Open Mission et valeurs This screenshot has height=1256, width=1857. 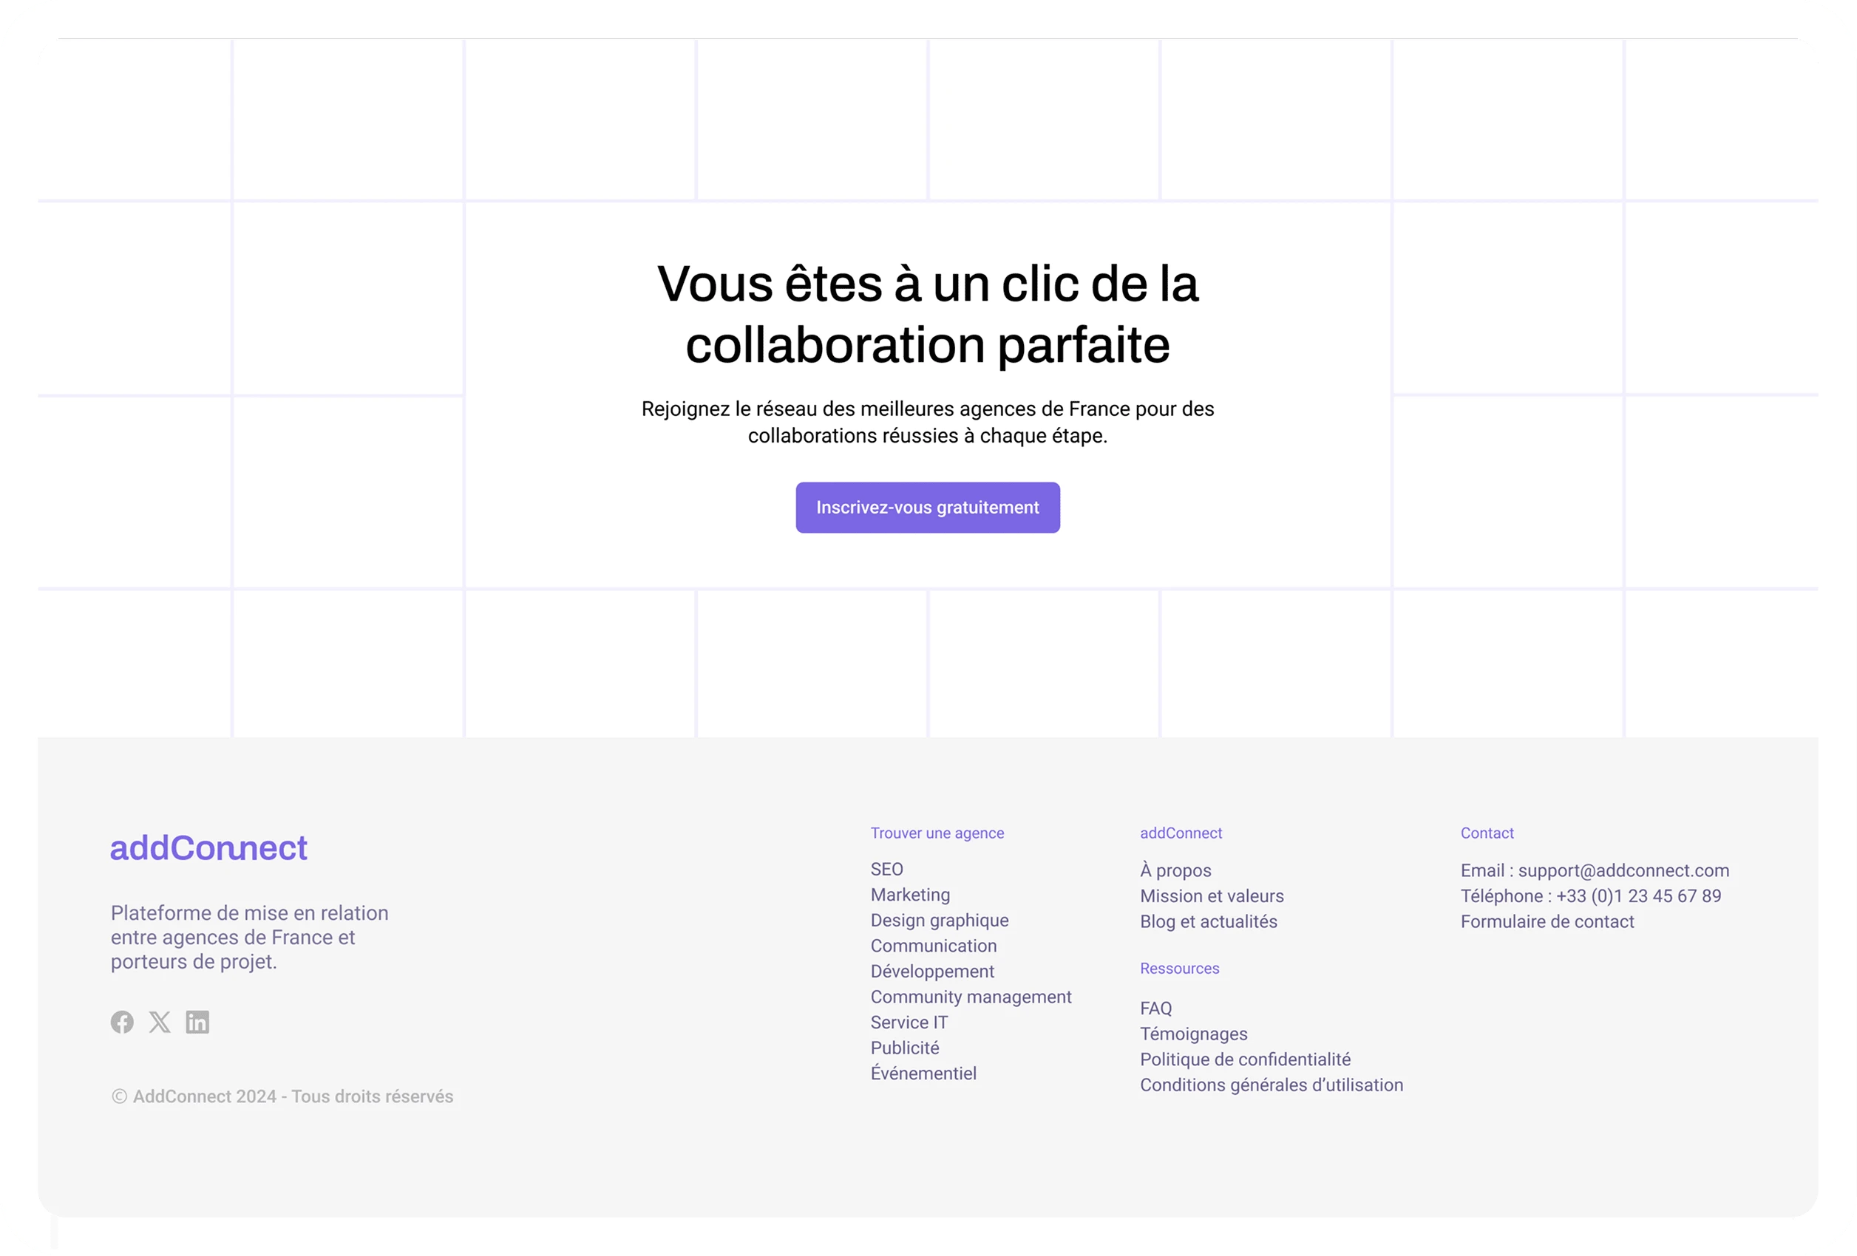(x=1212, y=896)
